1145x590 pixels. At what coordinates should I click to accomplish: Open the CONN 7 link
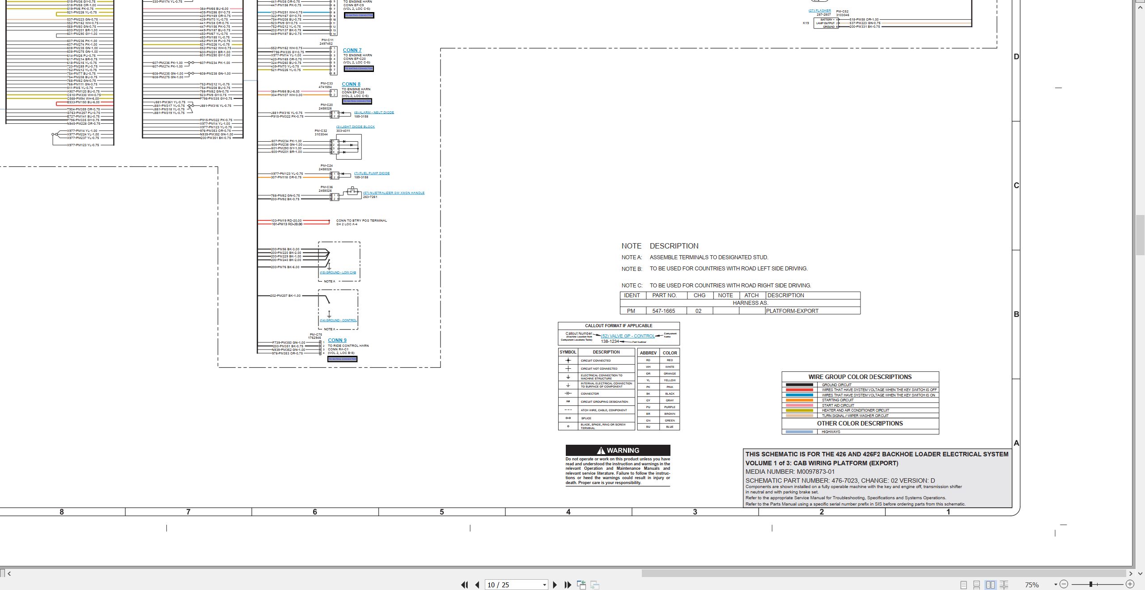tap(352, 50)
